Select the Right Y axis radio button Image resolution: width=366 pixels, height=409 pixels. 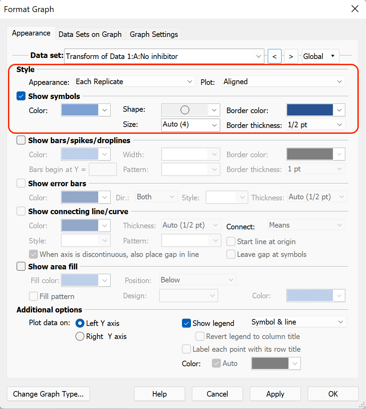pyautogui.click(x=80, y=336)
